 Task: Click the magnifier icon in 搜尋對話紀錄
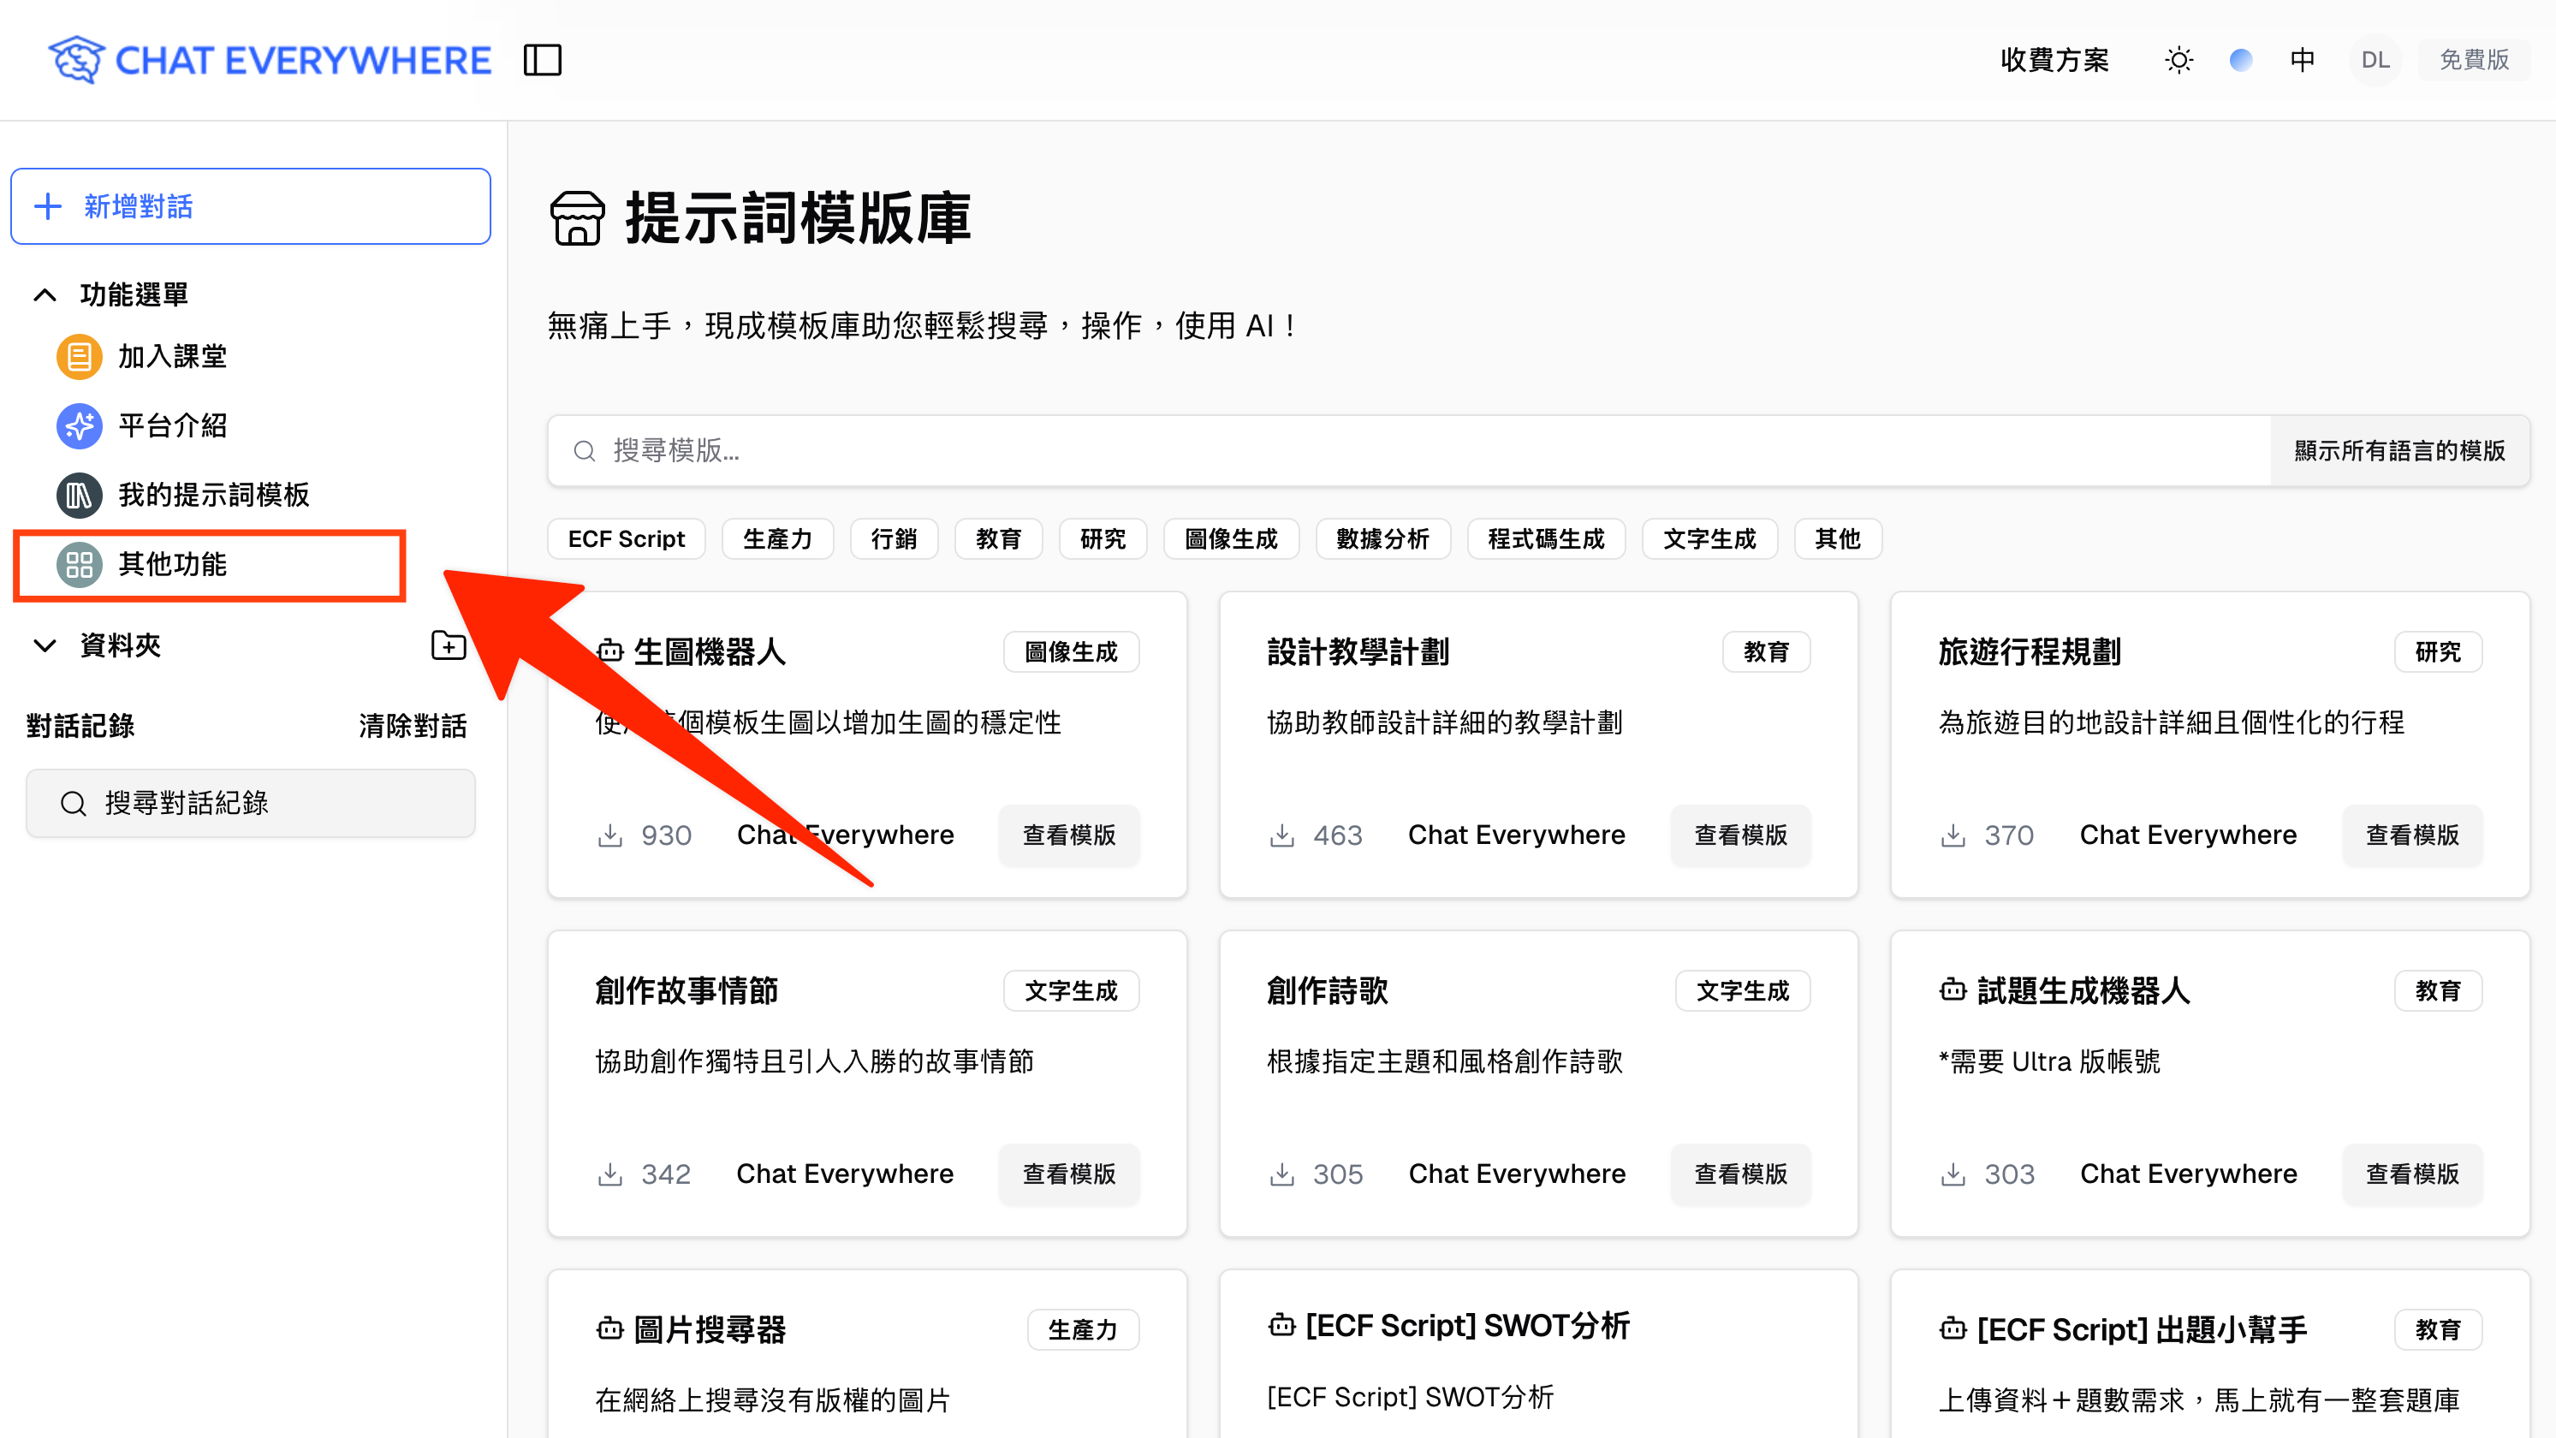(73, 803)
